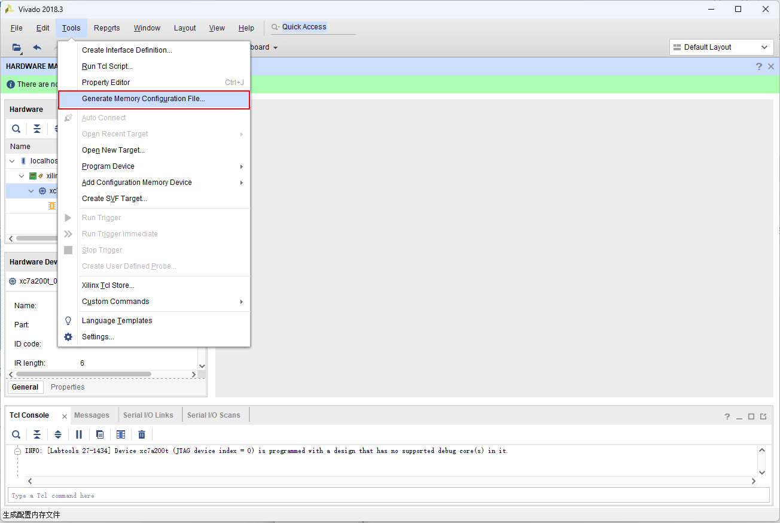Viewport: 780px width, 523px height.
Task: Click Collapse All icon in Tcl Console
Action: tap(37, 434)
